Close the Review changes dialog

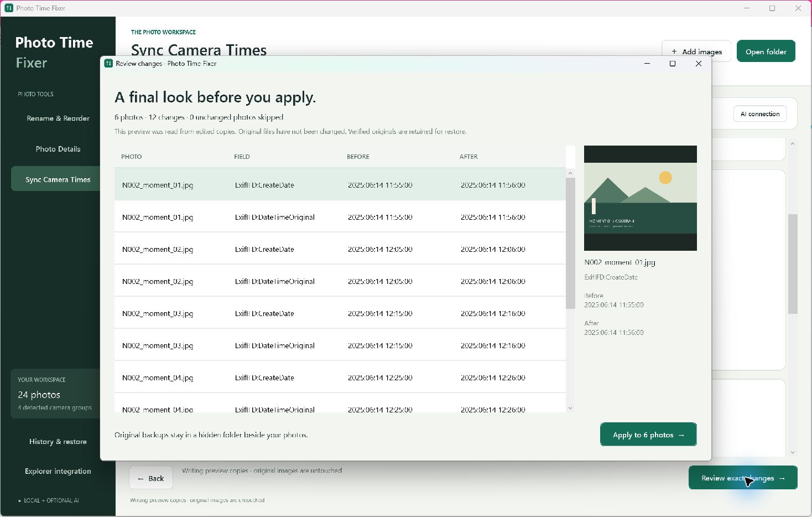[x=699, y=64]
